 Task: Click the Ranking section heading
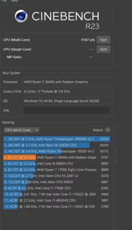(x=8, y=123)
